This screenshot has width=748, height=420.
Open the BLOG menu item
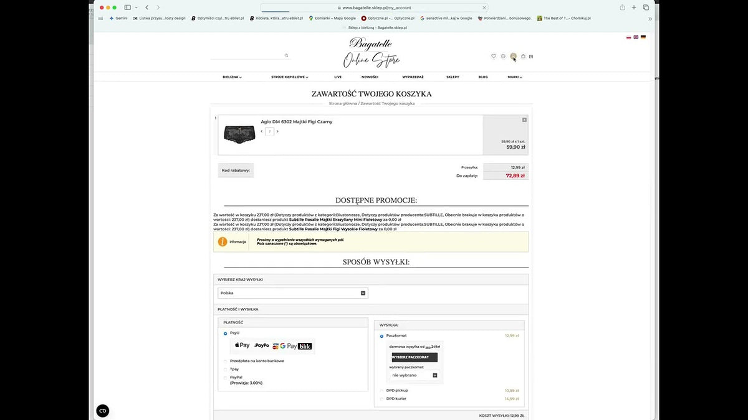(483, 77)
